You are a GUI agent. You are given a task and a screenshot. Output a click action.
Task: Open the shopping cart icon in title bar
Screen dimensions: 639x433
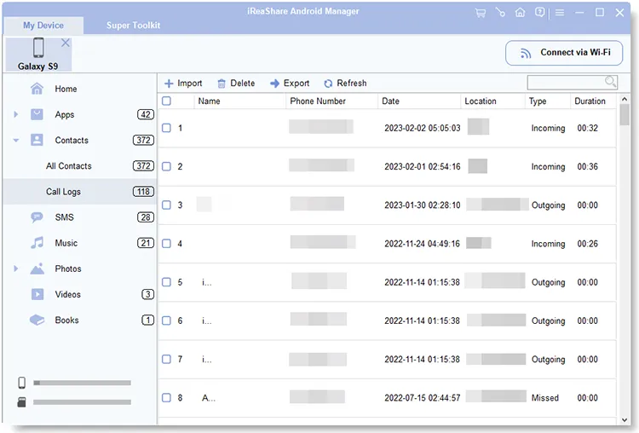(481, 13)
